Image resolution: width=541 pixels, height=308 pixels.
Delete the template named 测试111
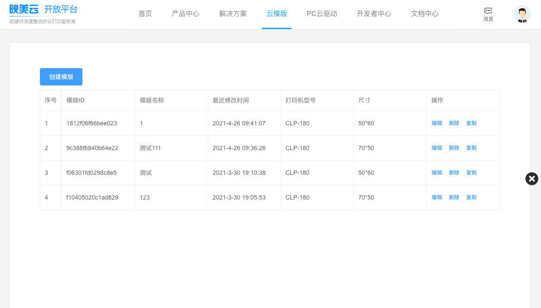pyautogui.click(x=454, y=148)
